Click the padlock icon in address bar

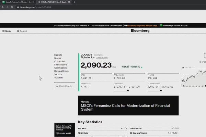coord(18,7)
